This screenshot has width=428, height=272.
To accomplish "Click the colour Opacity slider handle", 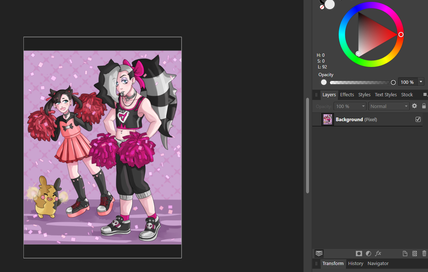I will pos(393,82).
